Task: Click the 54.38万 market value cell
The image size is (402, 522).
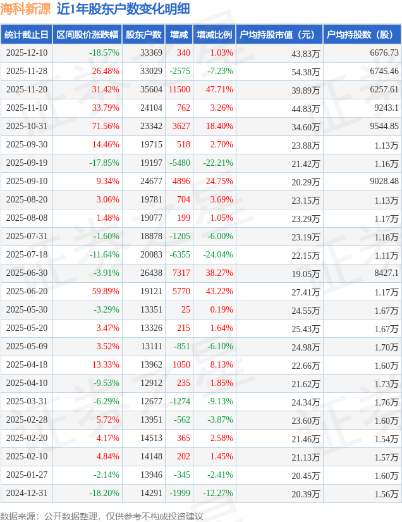Action: 306,71
